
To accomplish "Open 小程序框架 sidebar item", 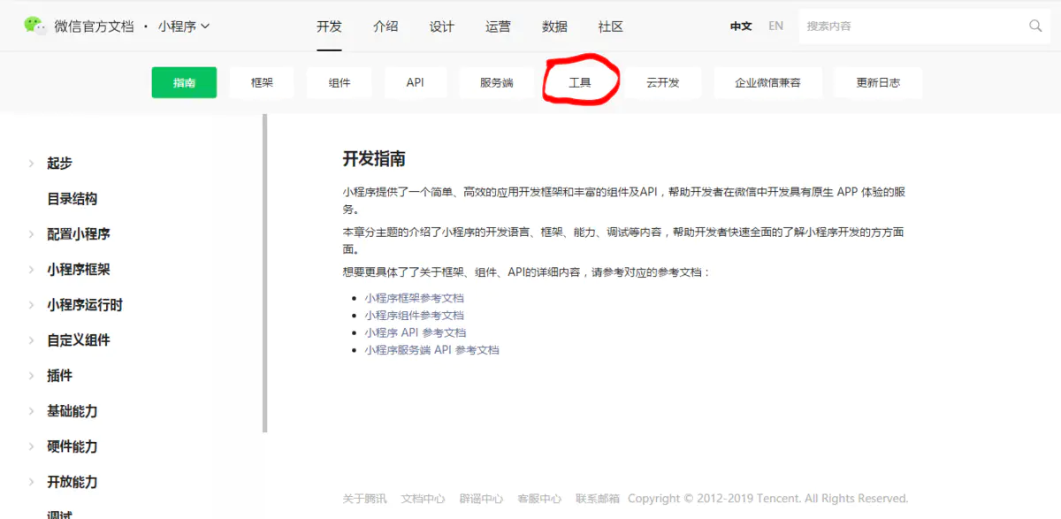I will tap(79, 270).
